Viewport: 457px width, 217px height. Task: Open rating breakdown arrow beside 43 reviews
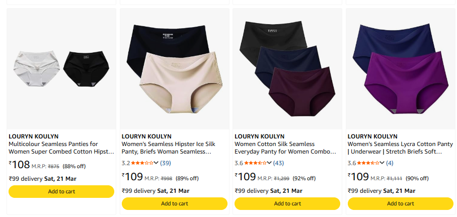click(x=269, y=163)
